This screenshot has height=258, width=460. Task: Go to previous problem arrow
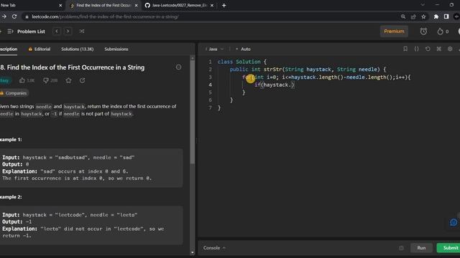click(x=57, y=32)
